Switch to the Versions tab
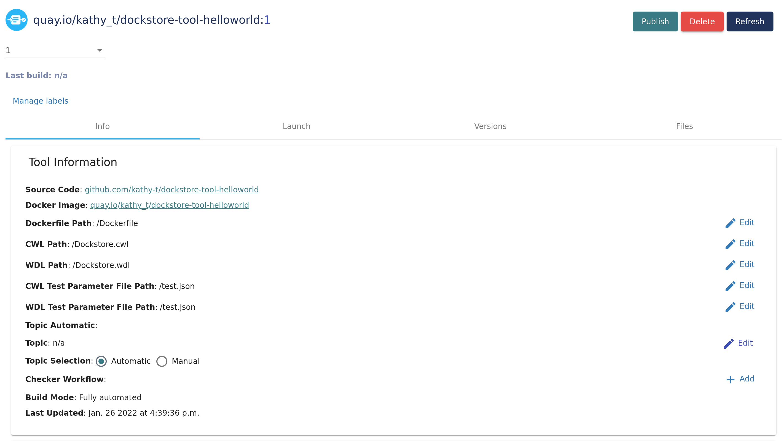The image size is (782, 441). tap(490, 126)
